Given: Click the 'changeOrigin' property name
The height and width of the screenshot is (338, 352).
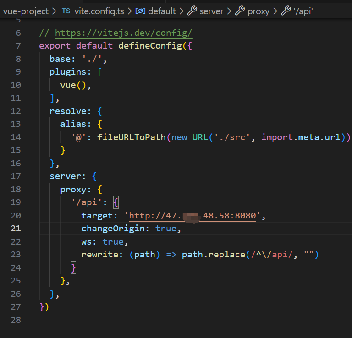Looking at the screenshot, I should coord(113,229).
